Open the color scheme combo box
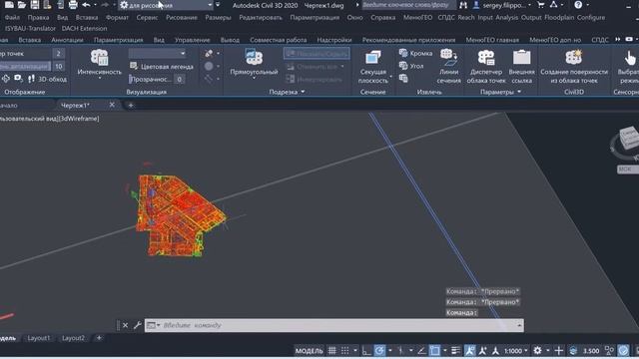This screenshot has width=639, height=359. click(157, 53)
